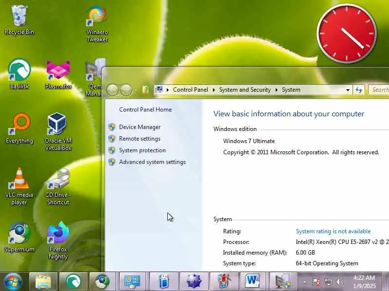This screenshot has height=291, width=389.
Task: Show hidden tray icons arrow
Action: tap(305, 282)
